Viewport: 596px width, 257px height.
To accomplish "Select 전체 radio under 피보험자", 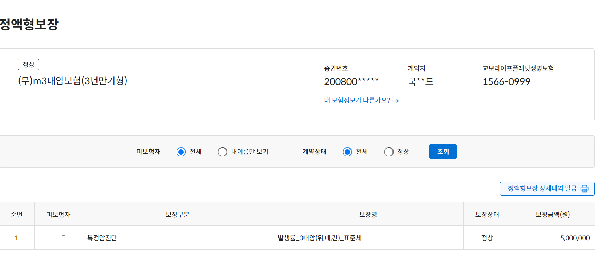I will click(181, 152).
